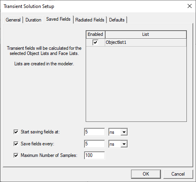Focus the Save fields every value field
The image size is (196, 182).
coord(94,144)
